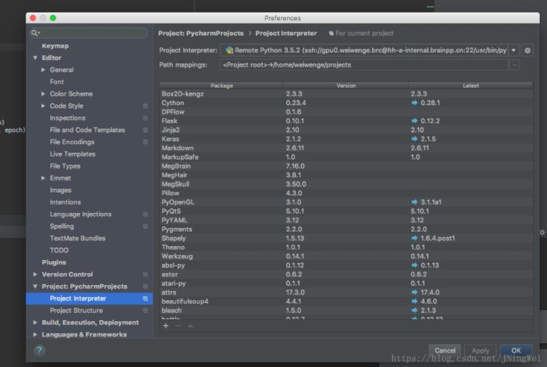Image resolution: width=547 pixels, height=367 pixels.
Task: Select File Encodings item
Action: point(72,142)
